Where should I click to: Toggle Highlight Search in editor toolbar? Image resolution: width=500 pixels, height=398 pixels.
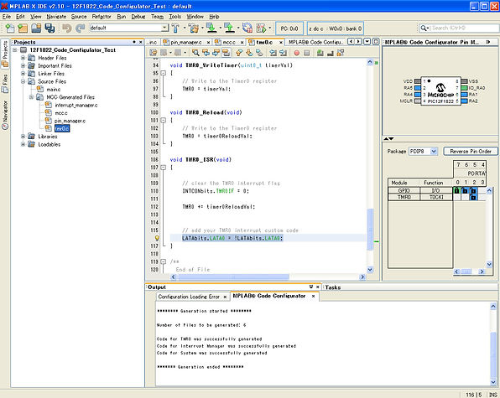[x=226, y=53]
